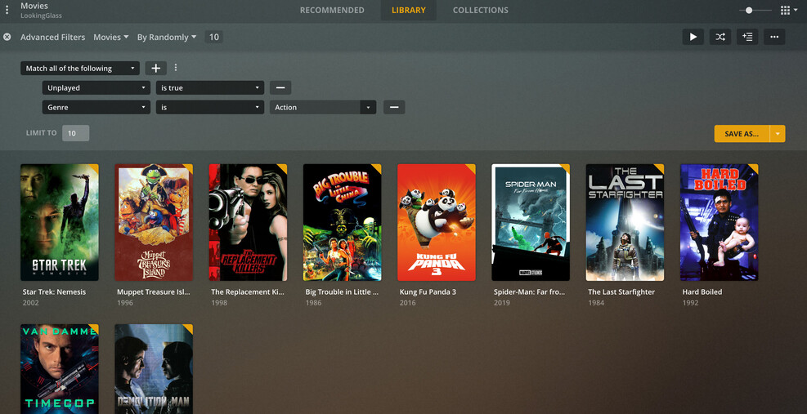Shuffle the filtered movies
The height and width of the screenshot is (414, 807).
pyautogui.click(x=720, y=37)
